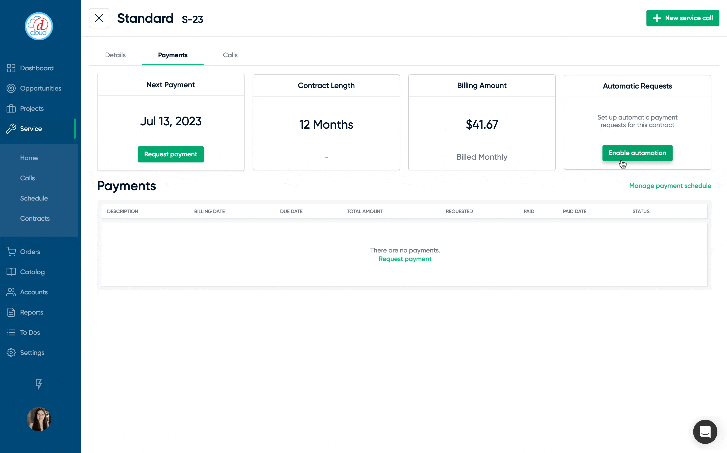727x453 pixels.
Task: Click the STATUS column header
Action: pos(641,211)
